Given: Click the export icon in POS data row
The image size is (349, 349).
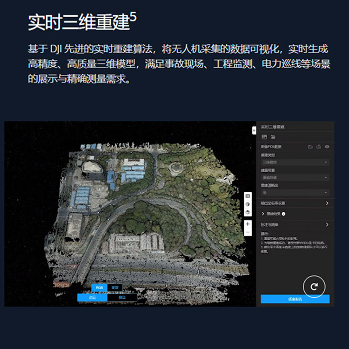Looking at the screenshot, I should coord(319,147).
